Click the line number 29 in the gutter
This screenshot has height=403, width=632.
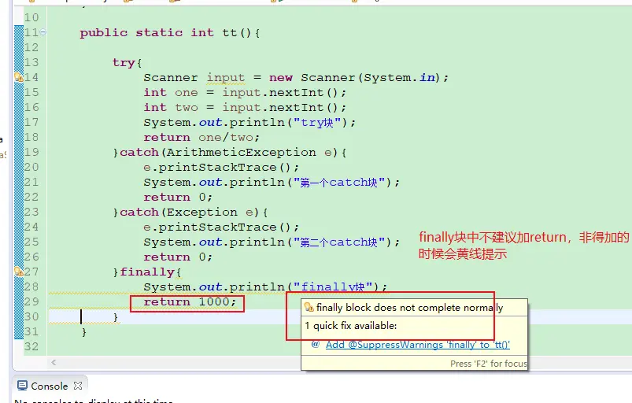pyautogui.click(x=31, y=301)
